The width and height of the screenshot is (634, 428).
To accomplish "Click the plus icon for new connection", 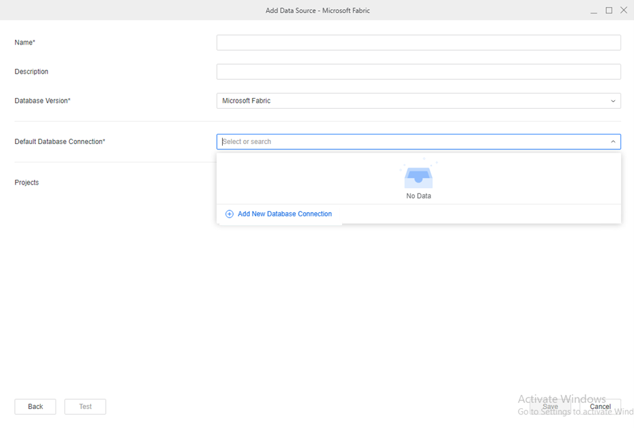I will coord(229,214).
